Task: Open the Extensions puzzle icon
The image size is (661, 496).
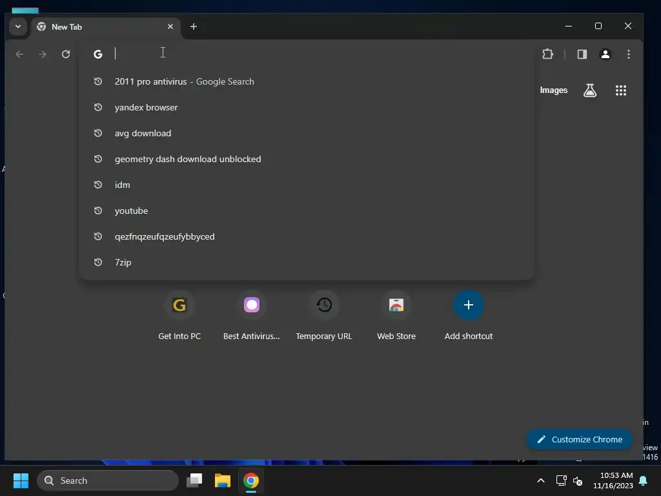Action: [x=547, y=54]
